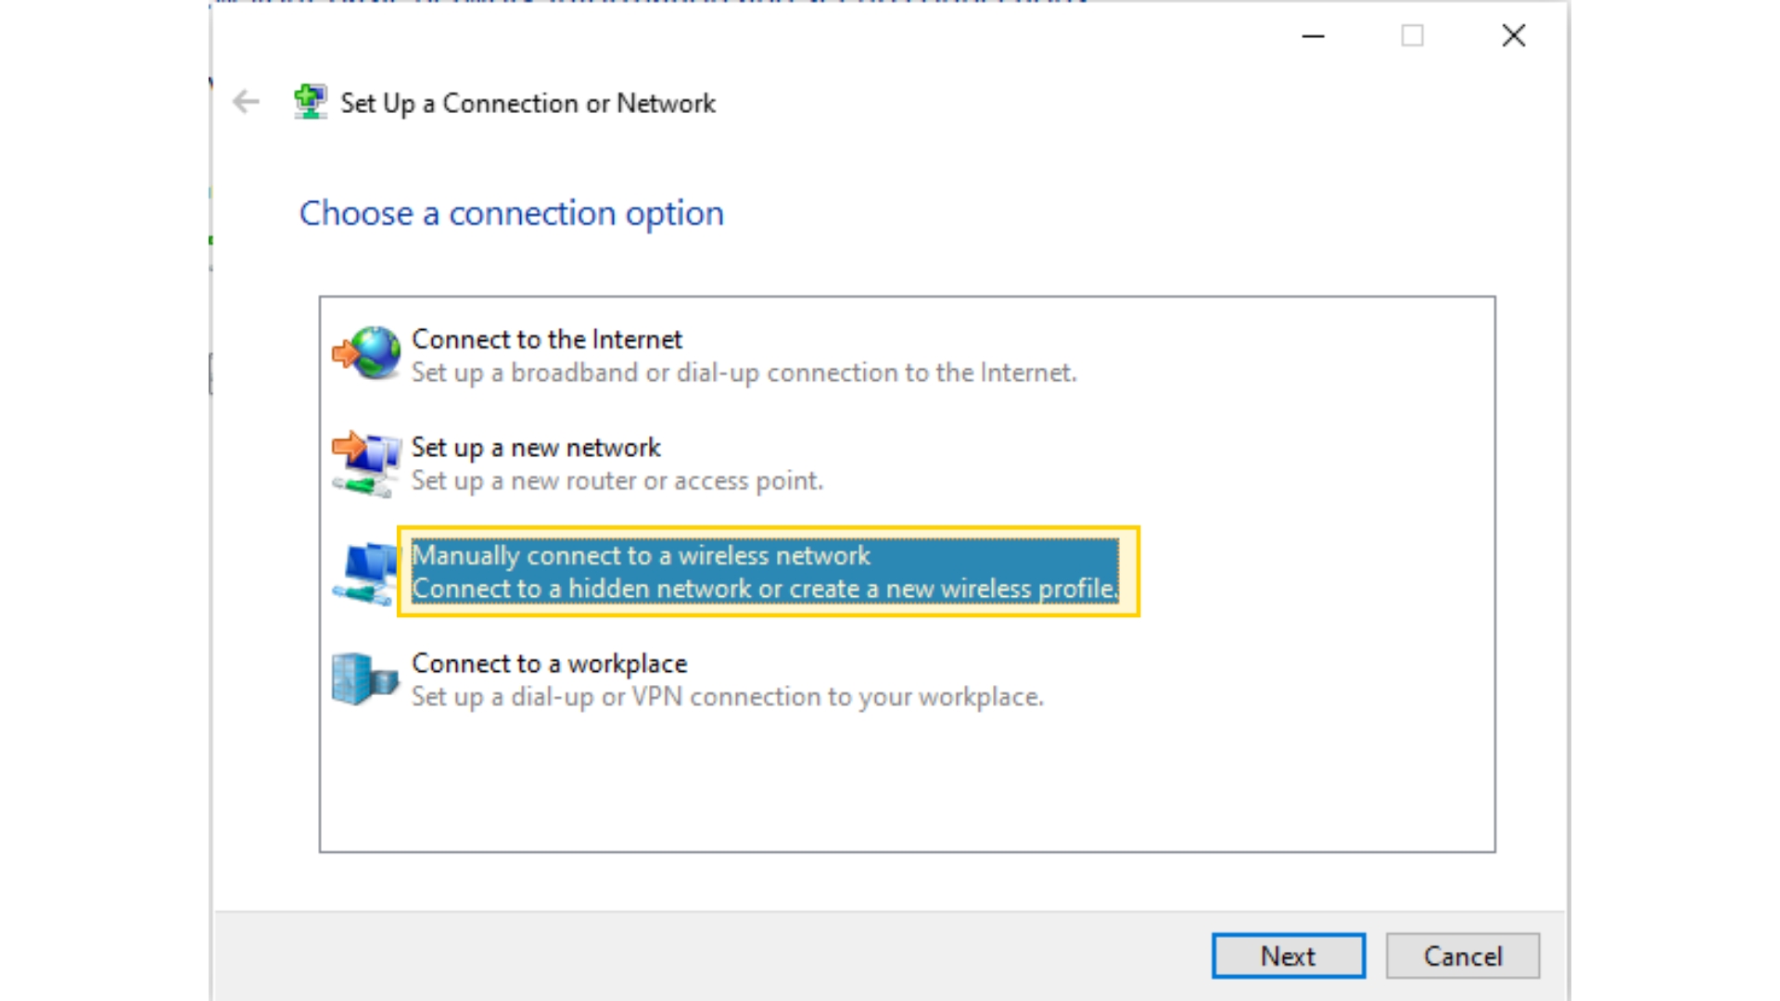Close the Set Up a Connection window
The image size is (1780, 1001).
[x=1513, y=36]
